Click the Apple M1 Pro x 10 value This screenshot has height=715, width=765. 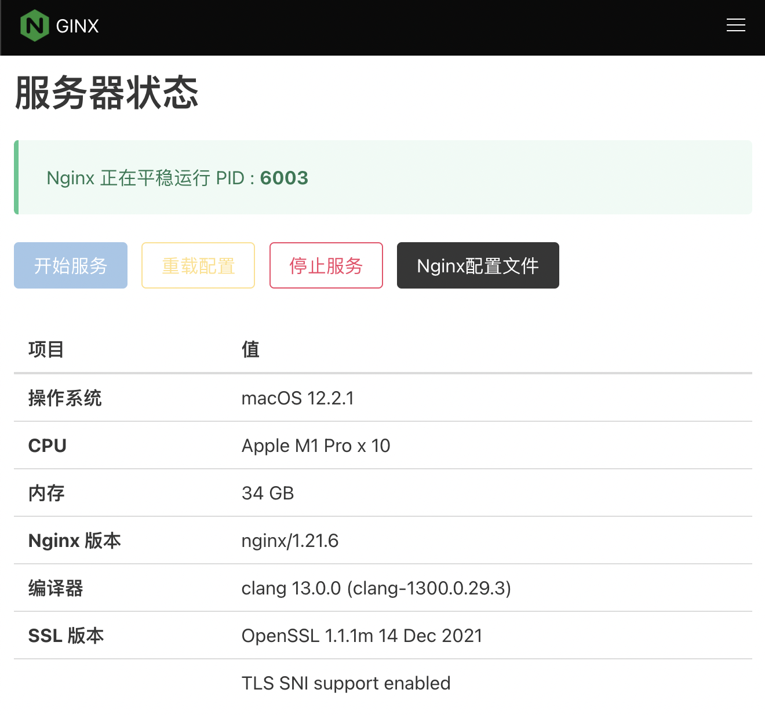pyautogui.click(x=316, y=446)
